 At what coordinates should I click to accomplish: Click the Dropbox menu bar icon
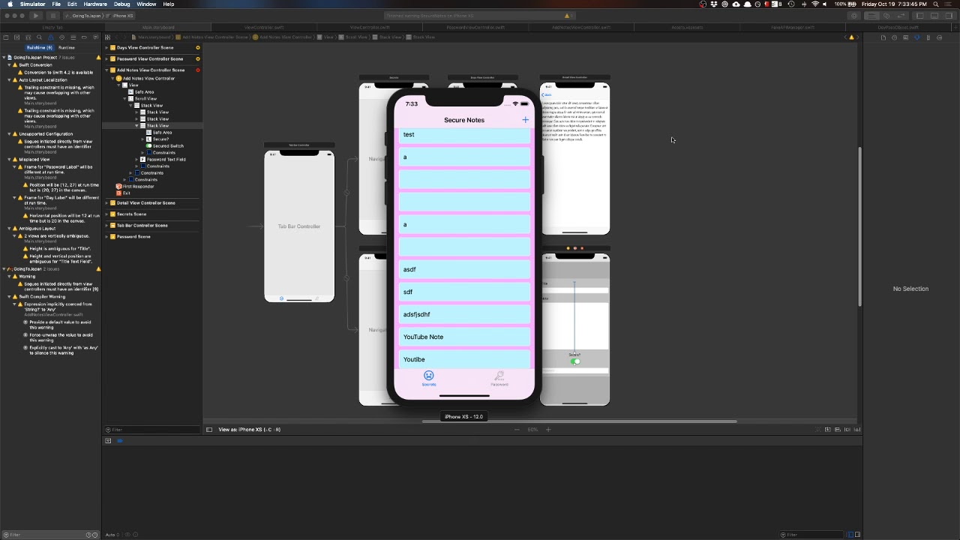pos(714,4)
